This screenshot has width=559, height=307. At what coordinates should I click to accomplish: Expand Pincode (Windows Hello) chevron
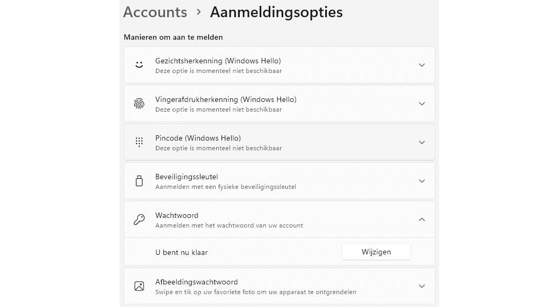click(422, 142)
